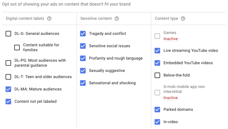Image resolution: width=228 pixels, height=129 pixels.
Task: Uncheck Sensational and shocking
Action: tap(83, 83)
